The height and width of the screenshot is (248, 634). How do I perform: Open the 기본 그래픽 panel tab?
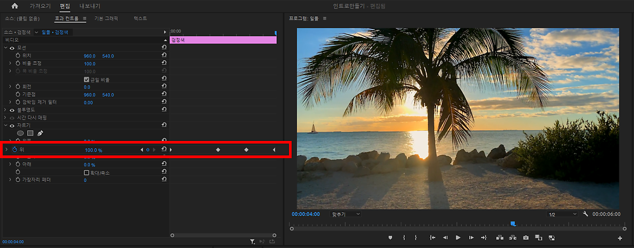[x=106, y=18]
